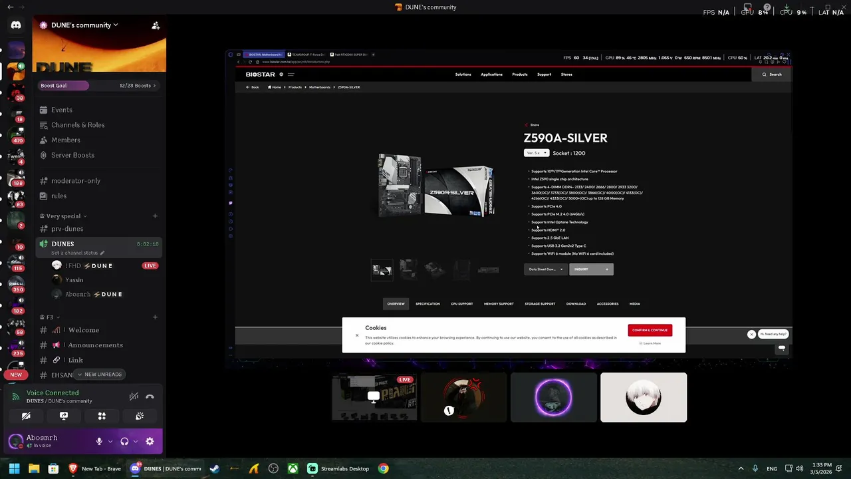Select the live stream thumbnail tile
Image resolution: width=851 pixels, height=479 pixels.
pyautogui.click(x=374, y=397)
